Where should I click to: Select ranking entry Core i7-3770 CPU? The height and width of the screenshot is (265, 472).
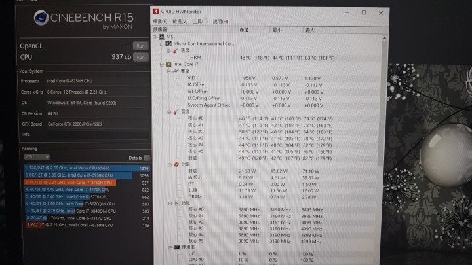coord(87,197)
